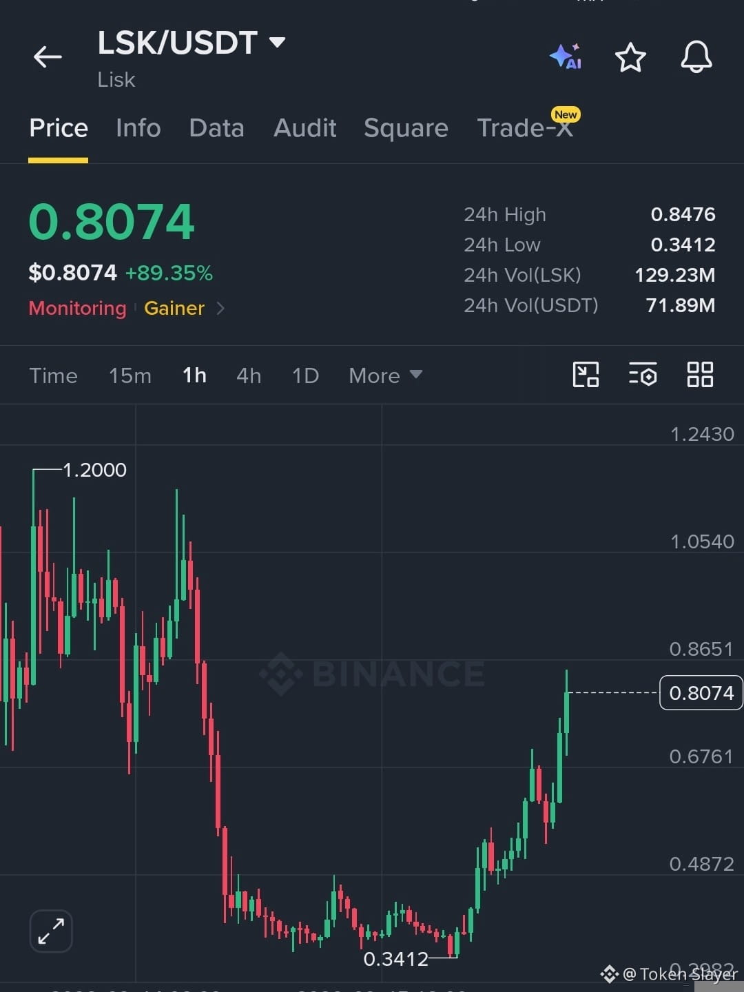The width and height of the screenshot is (744, 992).
Task: Open the chart indicator settings icon
Action: point(643,375)
